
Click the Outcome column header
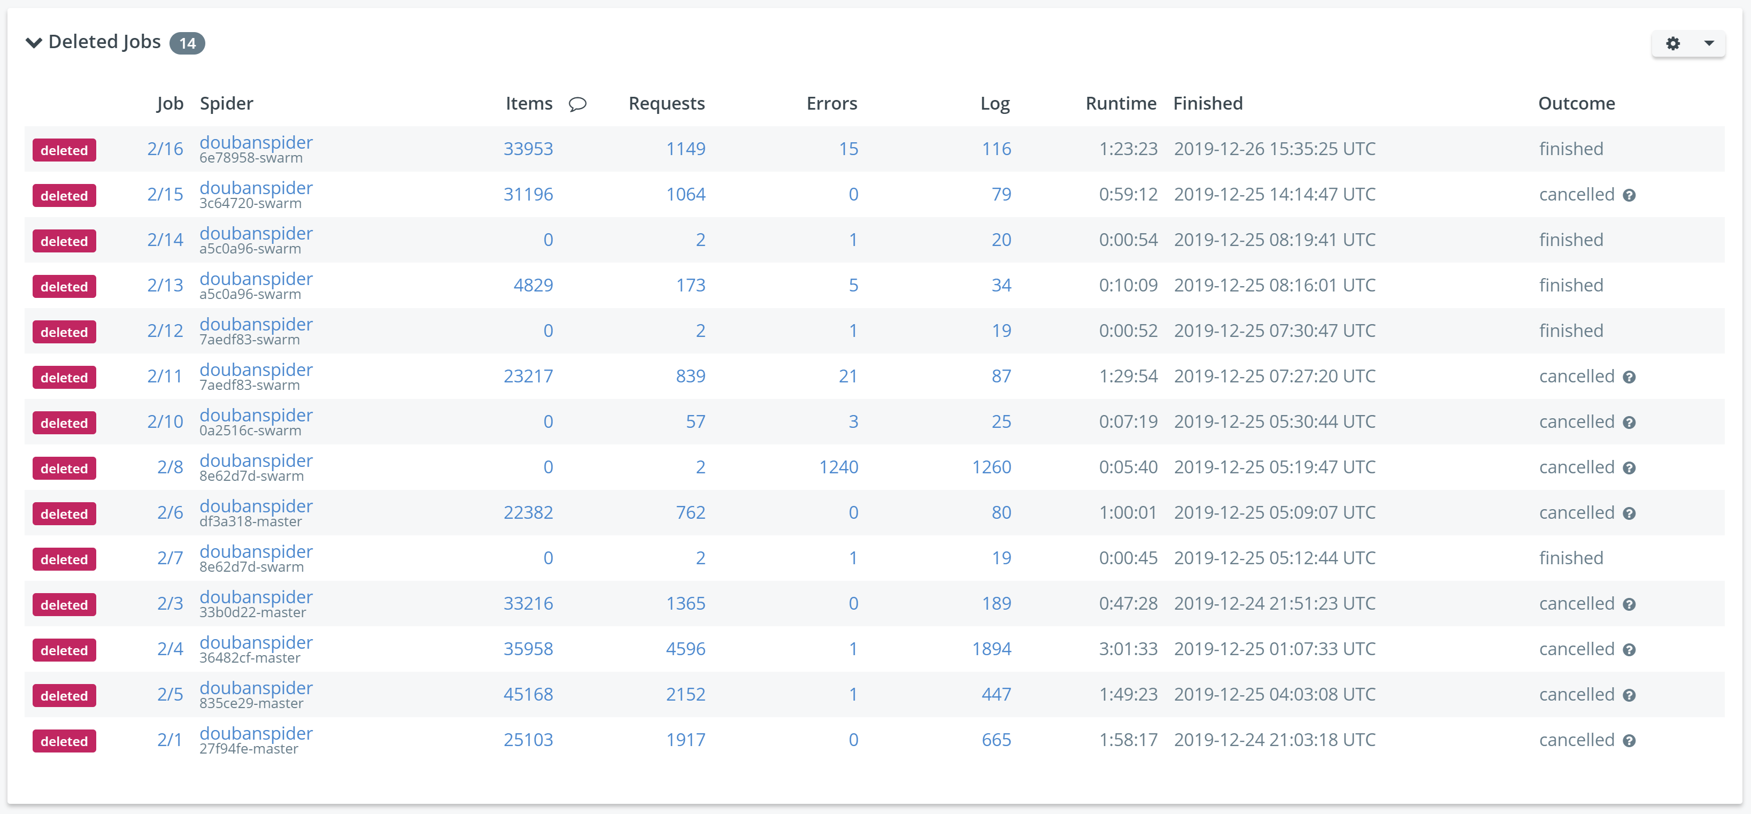[1576, 103]
